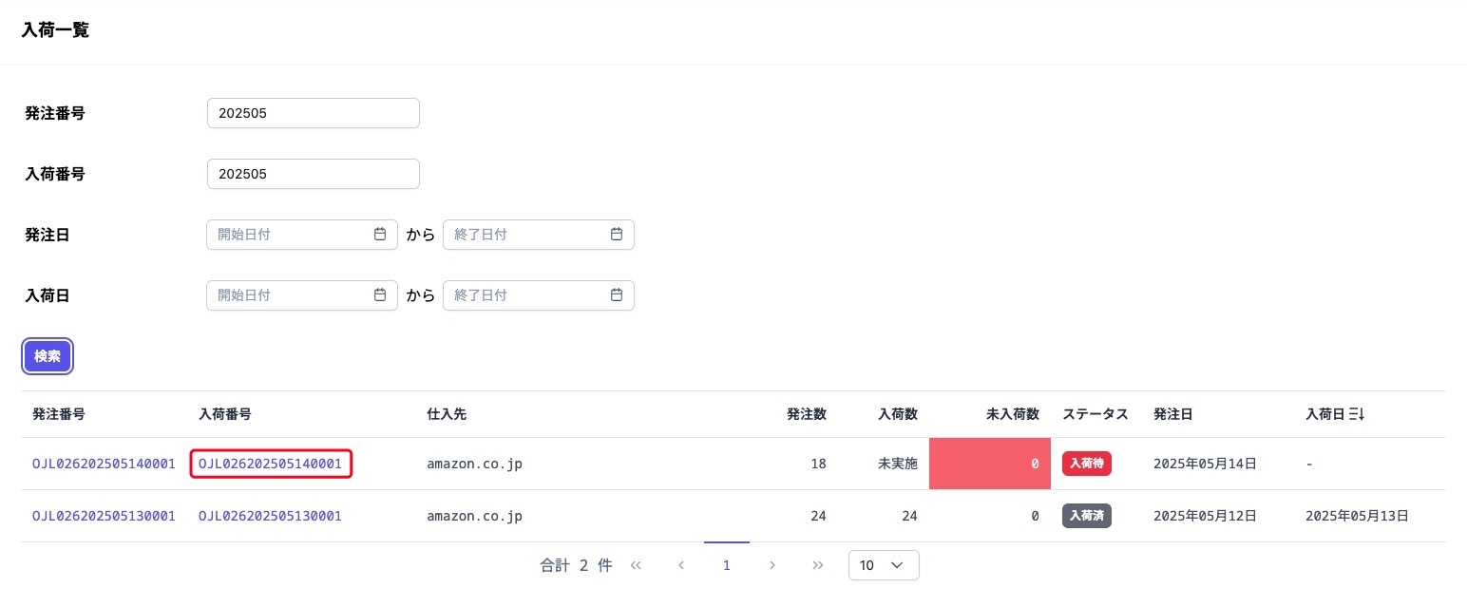Click the 入荷待 status badge
Image resolution: width=1467 pixels, height=607 pixels.
point(1086,464)
